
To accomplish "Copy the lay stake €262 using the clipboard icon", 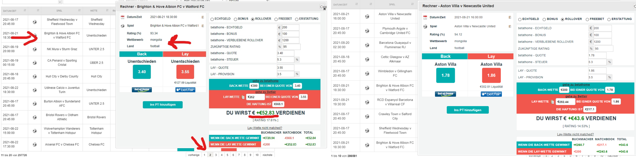I will click(243, 97).
